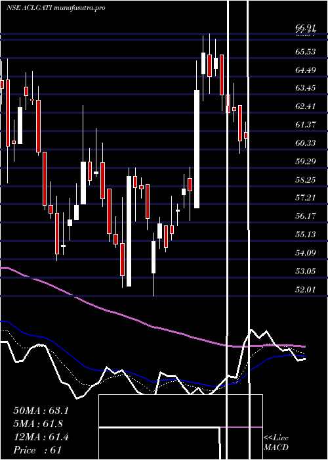Click the 50MA : 63.1 readout

click(x=41, y=411)
